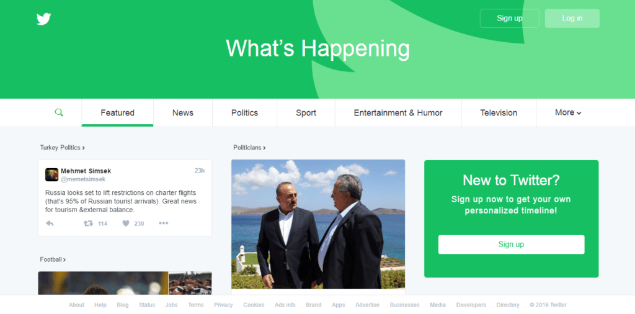Like Mehmet Simsek's tweet with heart

click(126, 223)
